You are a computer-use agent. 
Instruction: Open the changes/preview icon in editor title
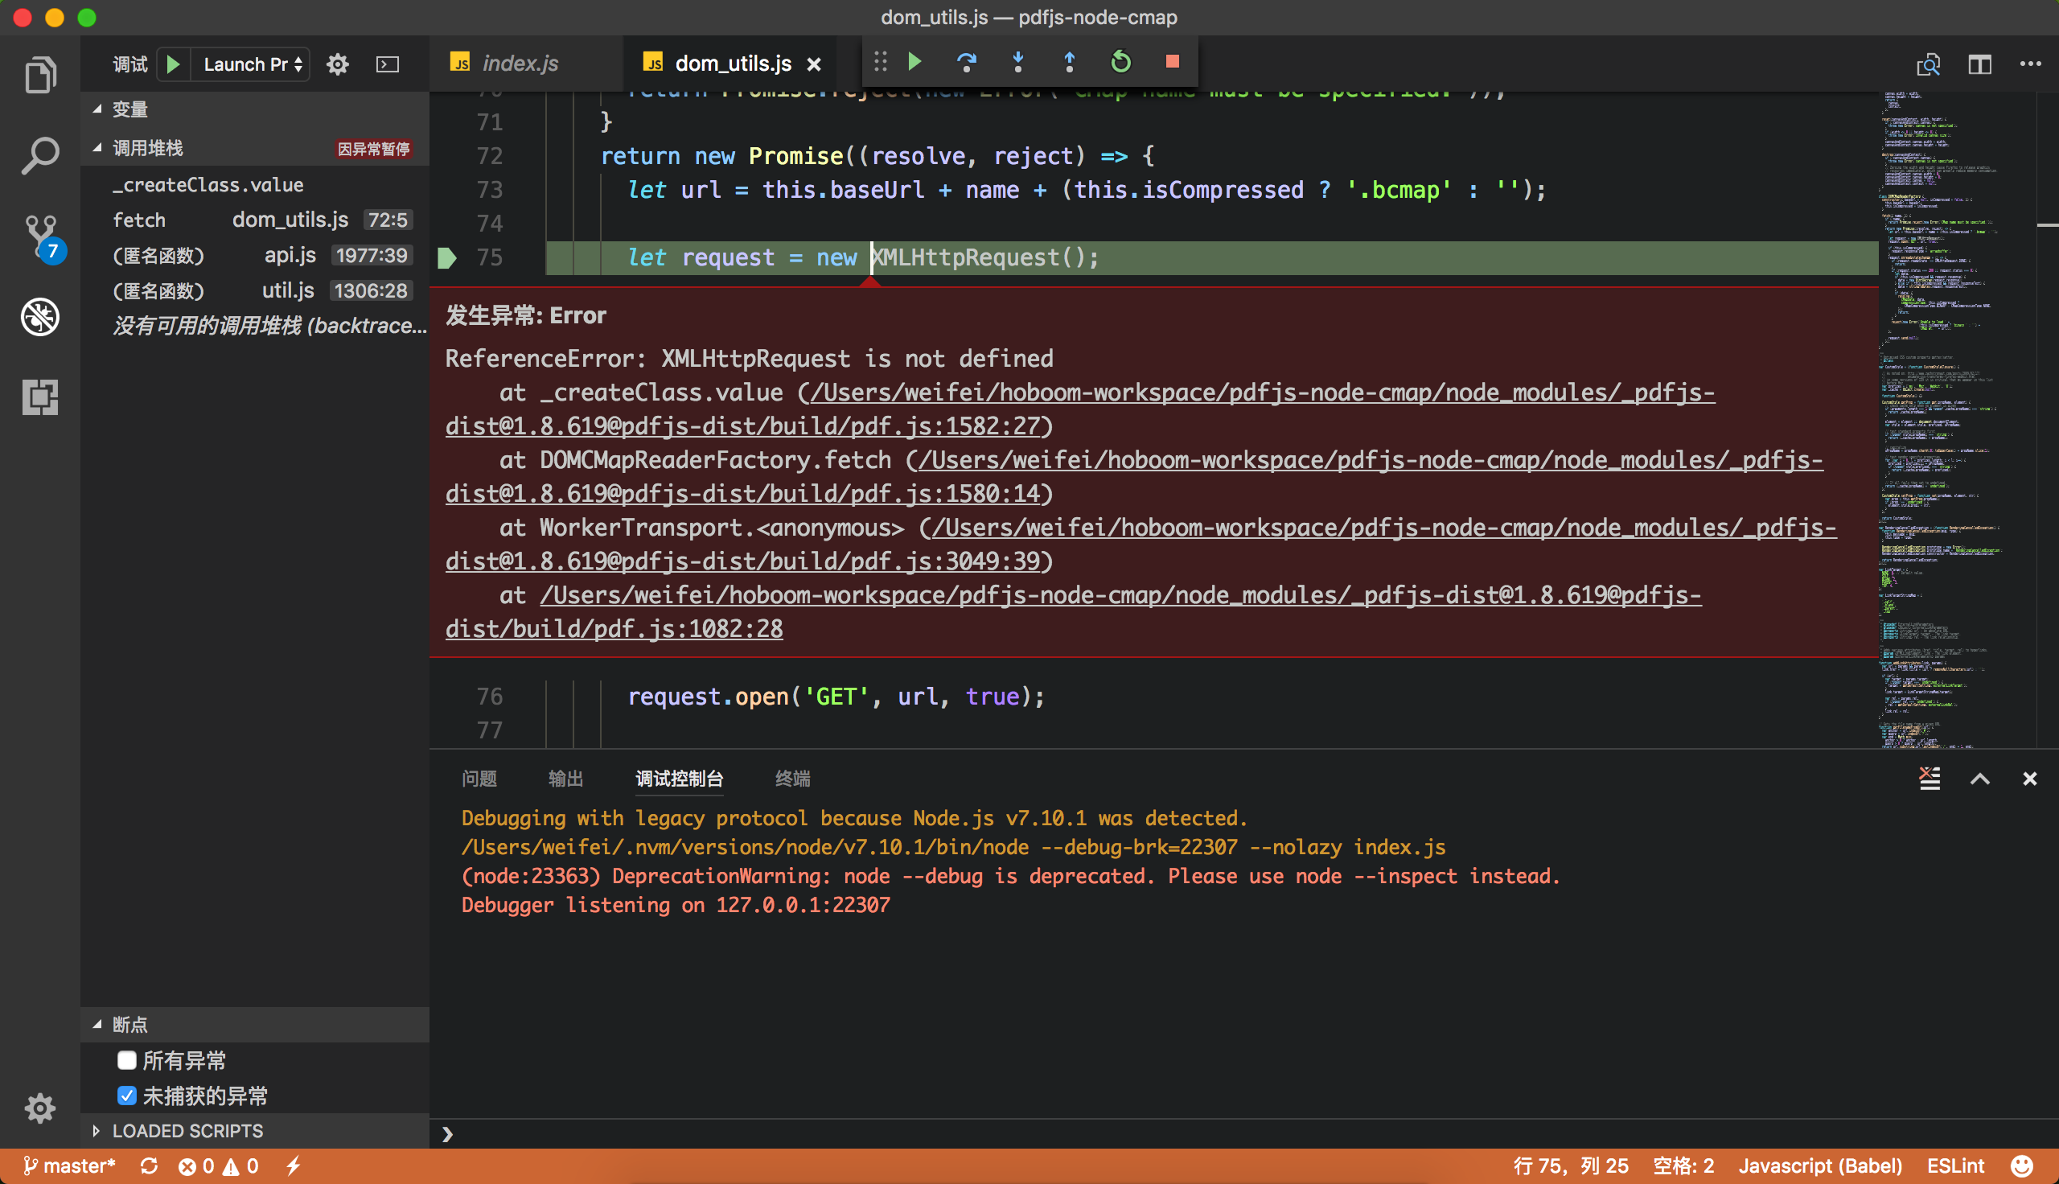coord(1928,64)
